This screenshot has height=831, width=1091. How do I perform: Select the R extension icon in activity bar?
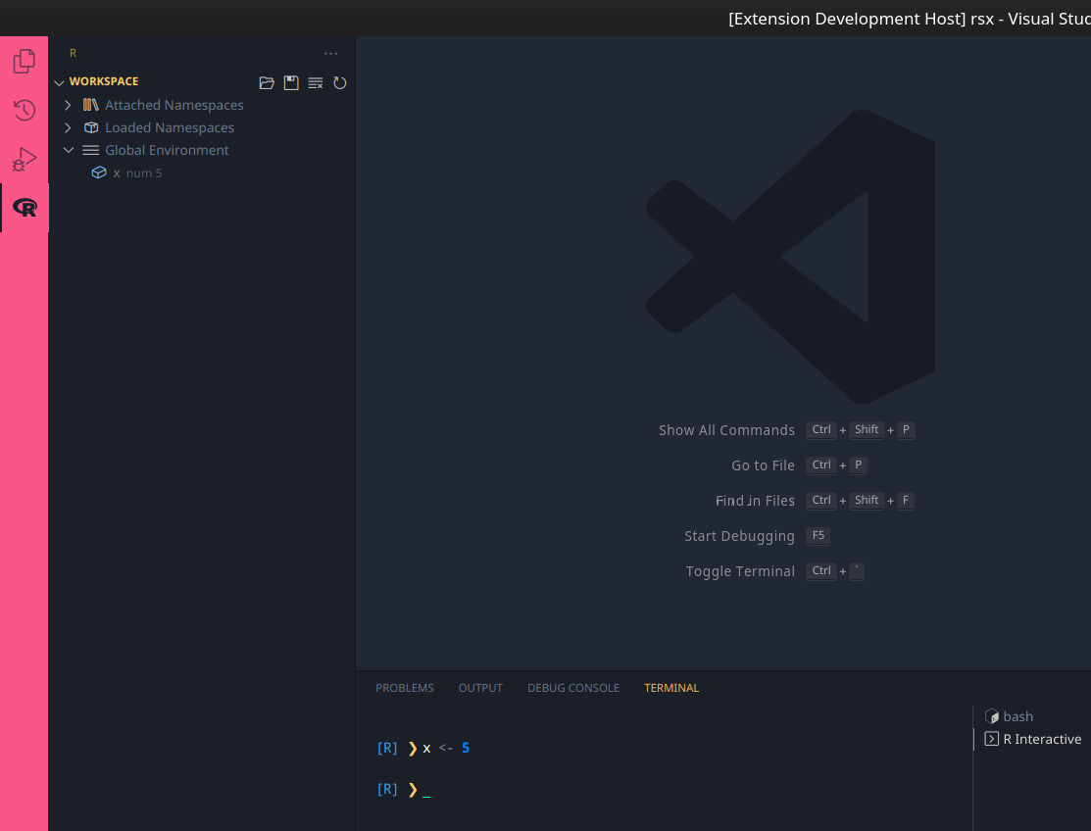[x=25, y=207]
